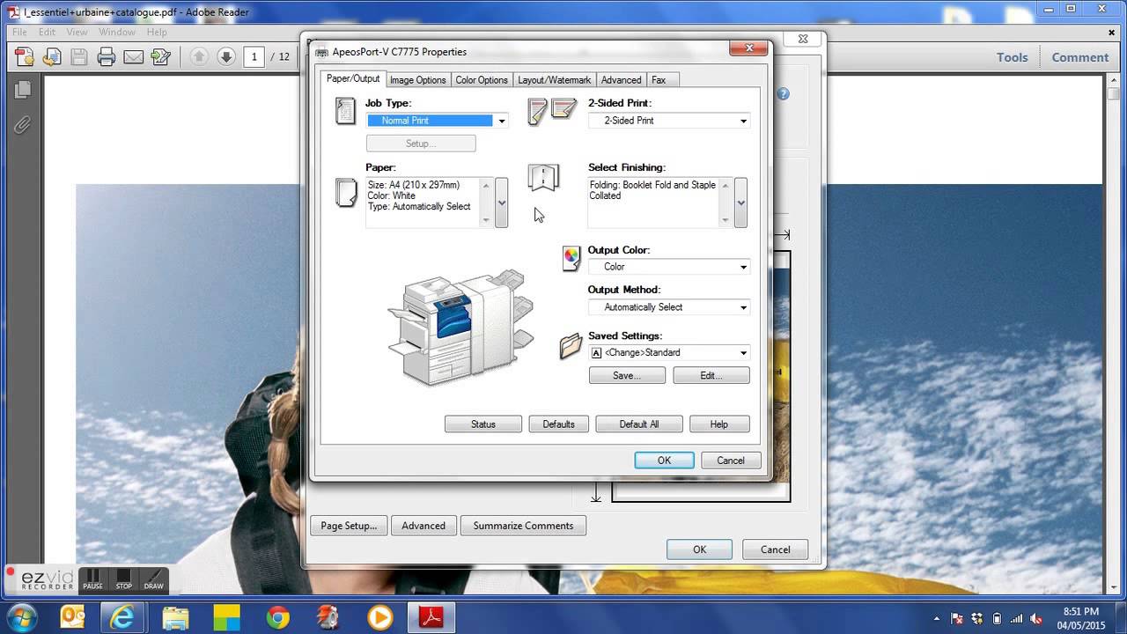Go to next page with down arrow
The image size is (1127, 634).
(226, 56)
